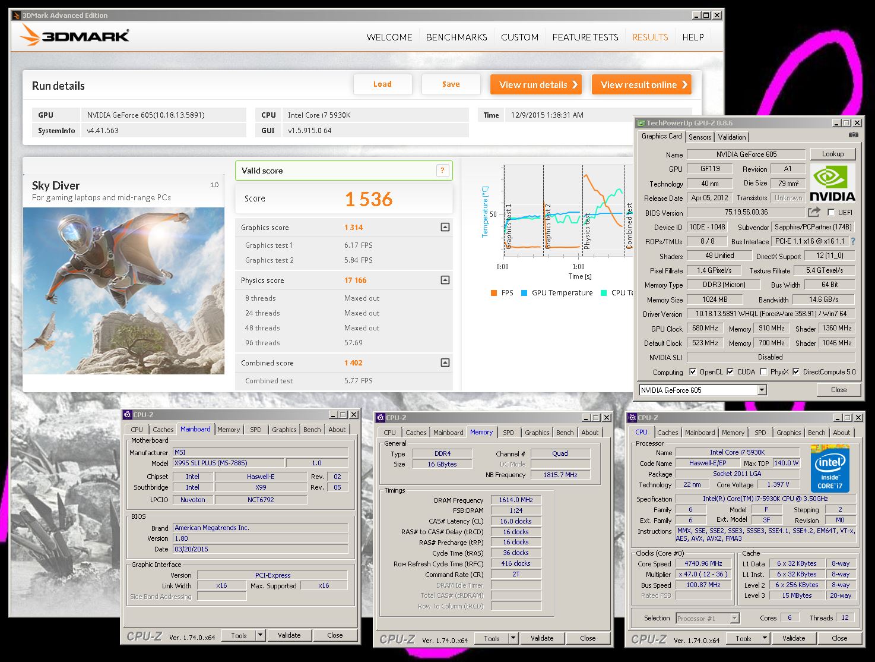The height and width of the screenshot is (662, 875).
Task: Click the BIOS version share icon in GPU-Z
Action: point(814,212)
